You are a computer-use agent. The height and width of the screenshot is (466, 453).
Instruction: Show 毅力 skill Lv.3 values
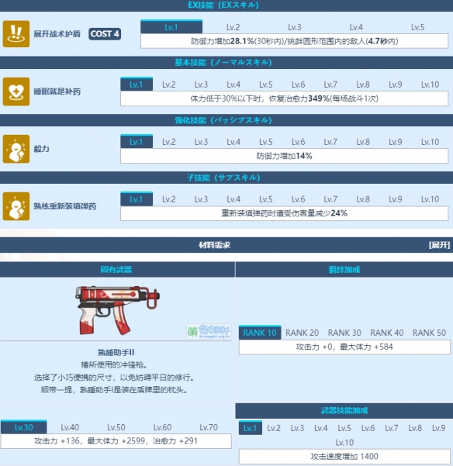(x=201, y=142)
